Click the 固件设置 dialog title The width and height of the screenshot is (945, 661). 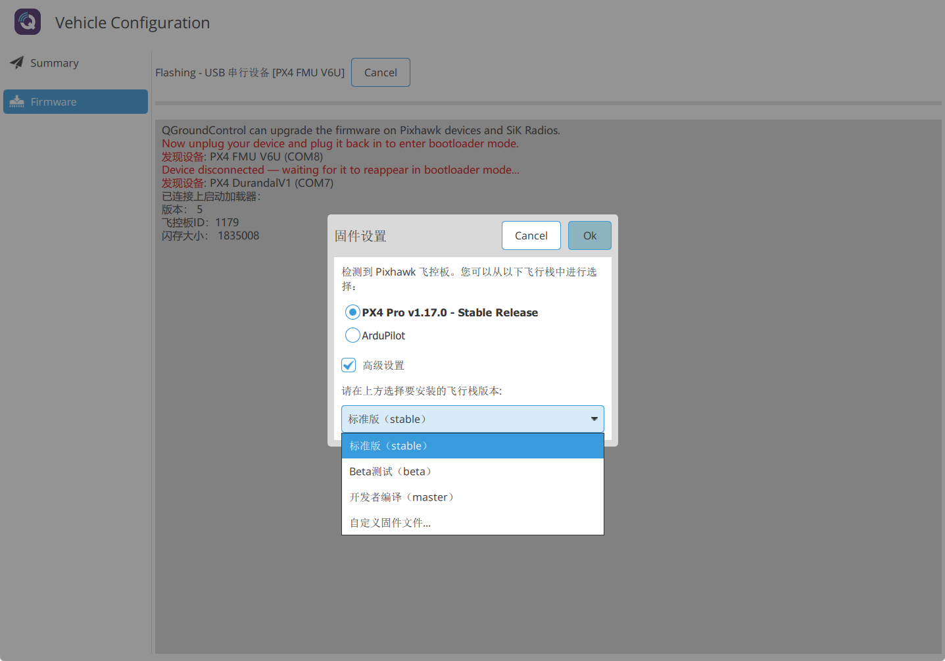360,236
